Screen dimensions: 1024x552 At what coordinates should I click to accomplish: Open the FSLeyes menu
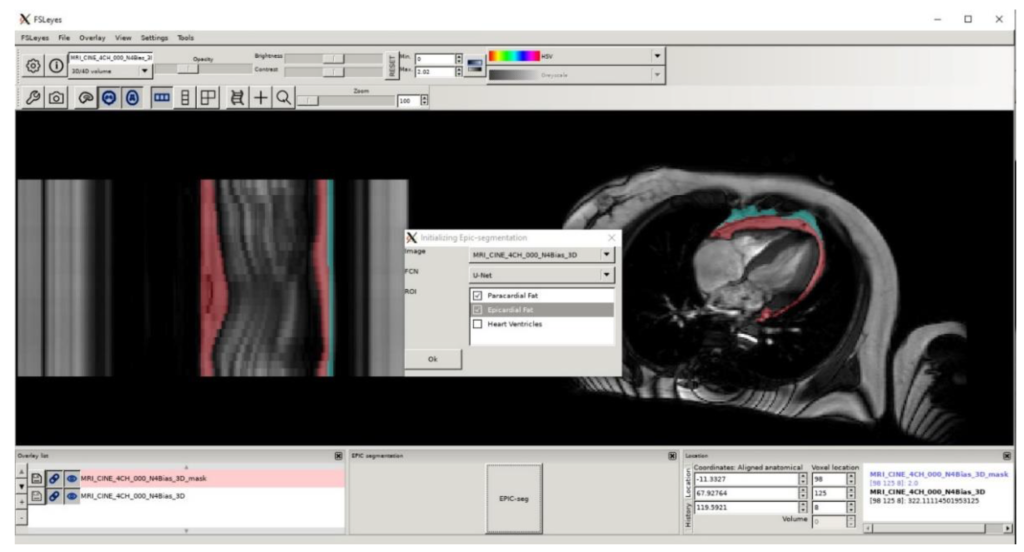tap(35, 38)
